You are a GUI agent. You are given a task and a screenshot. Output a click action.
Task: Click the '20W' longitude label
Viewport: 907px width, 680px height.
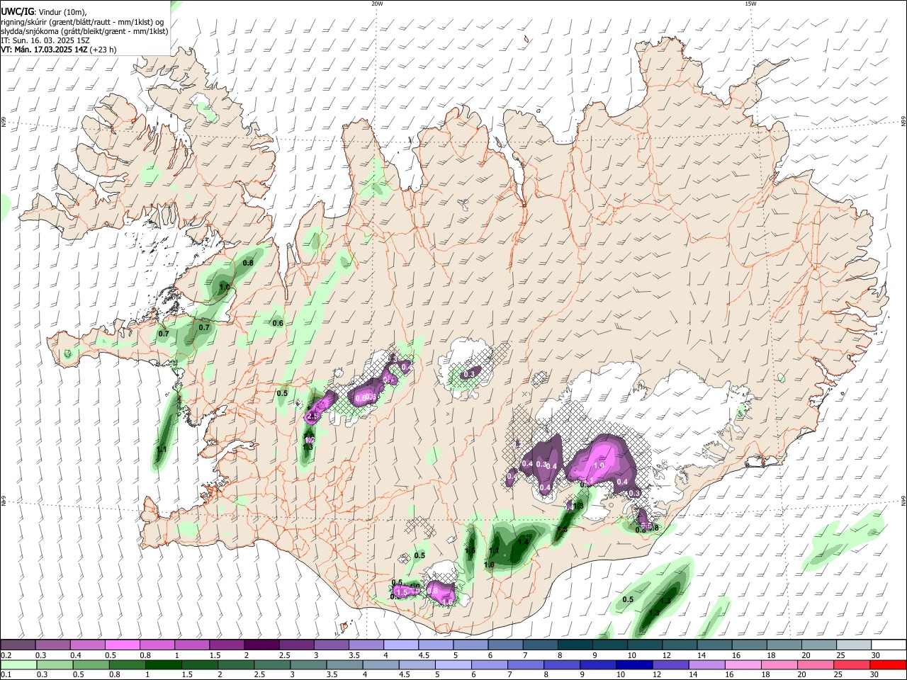point(377,4)
